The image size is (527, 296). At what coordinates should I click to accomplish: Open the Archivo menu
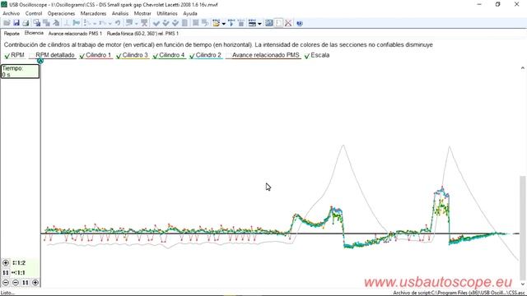[x=11, y=13]
